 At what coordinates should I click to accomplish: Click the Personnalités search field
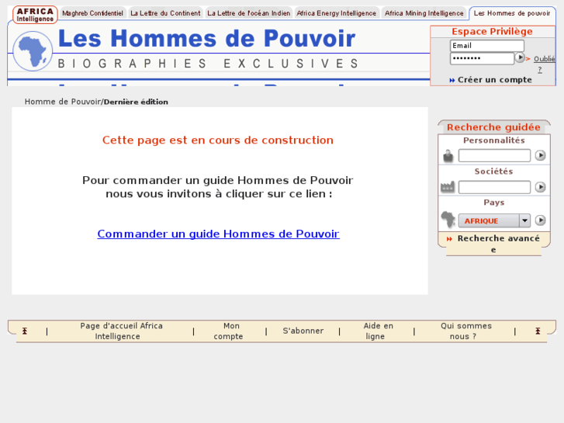(494, 155)
